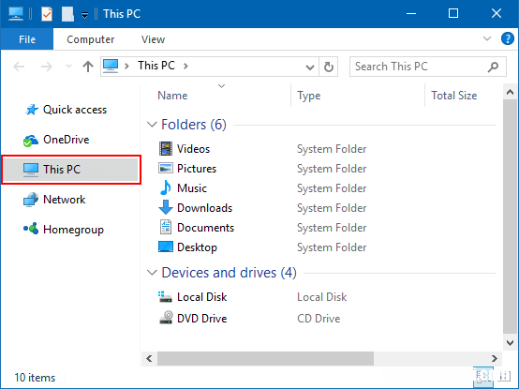Select the Downloads folder name
This screenshot has width=519, height=389.
(x=204, y=208)
